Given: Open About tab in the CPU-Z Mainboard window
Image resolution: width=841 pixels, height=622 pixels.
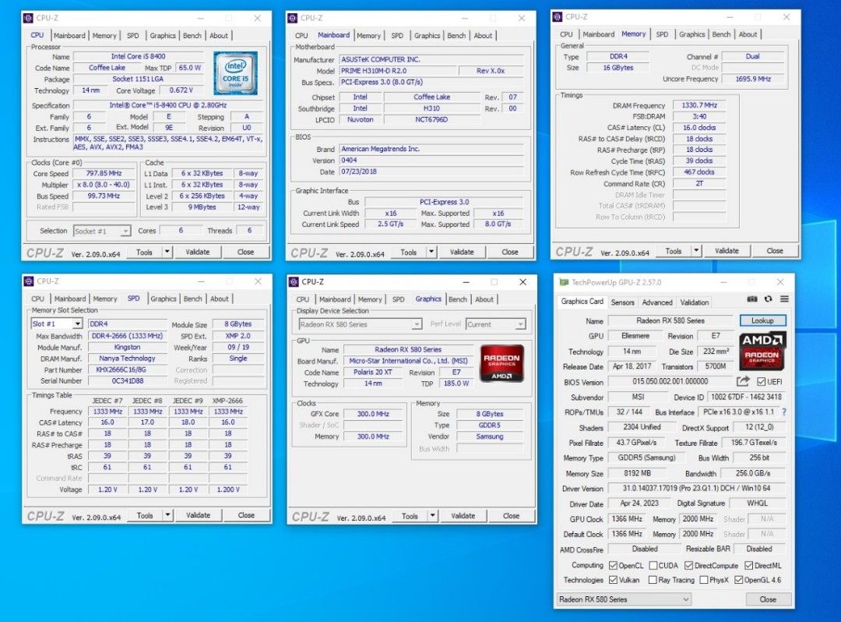Looking at the screenshot, I should click(483, 35).
